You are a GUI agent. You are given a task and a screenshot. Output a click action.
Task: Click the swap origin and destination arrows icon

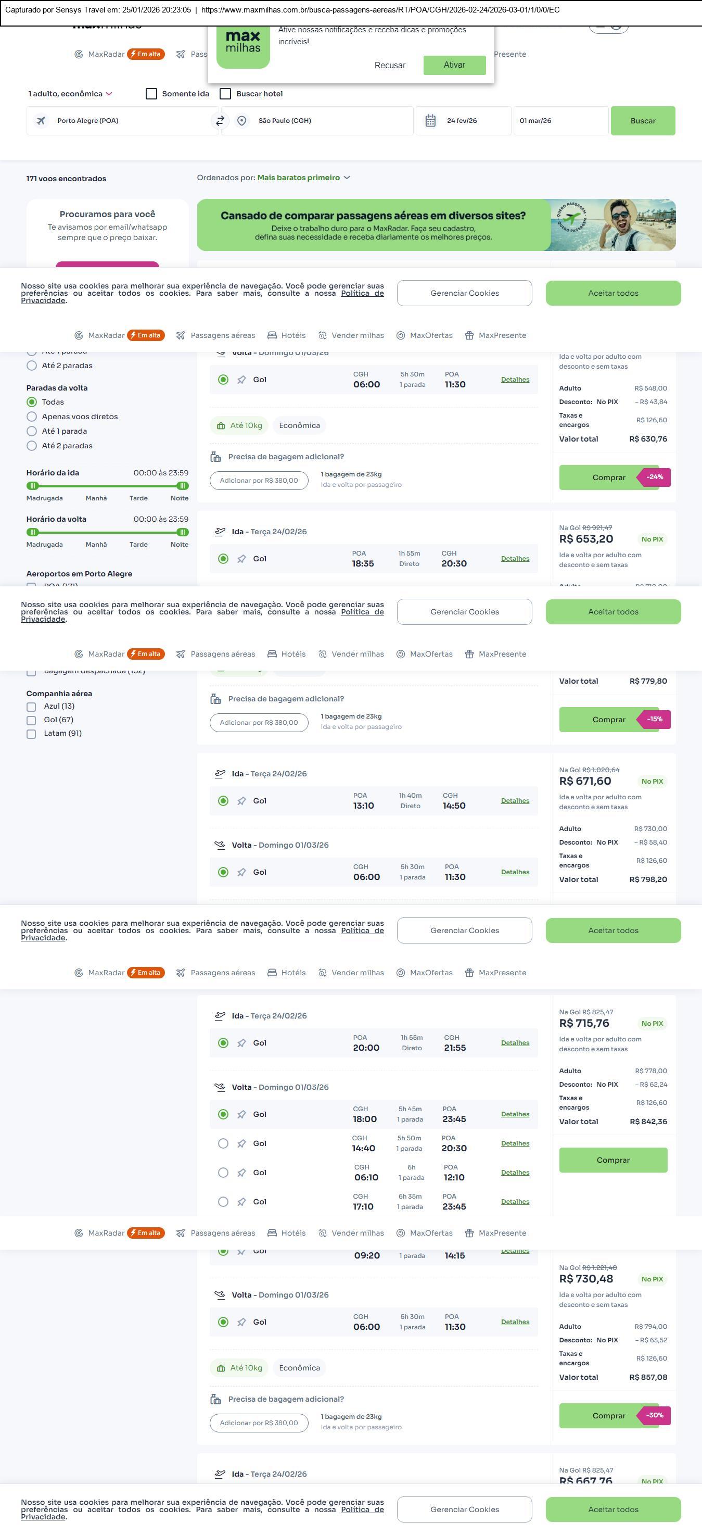[x=220, y=121]
